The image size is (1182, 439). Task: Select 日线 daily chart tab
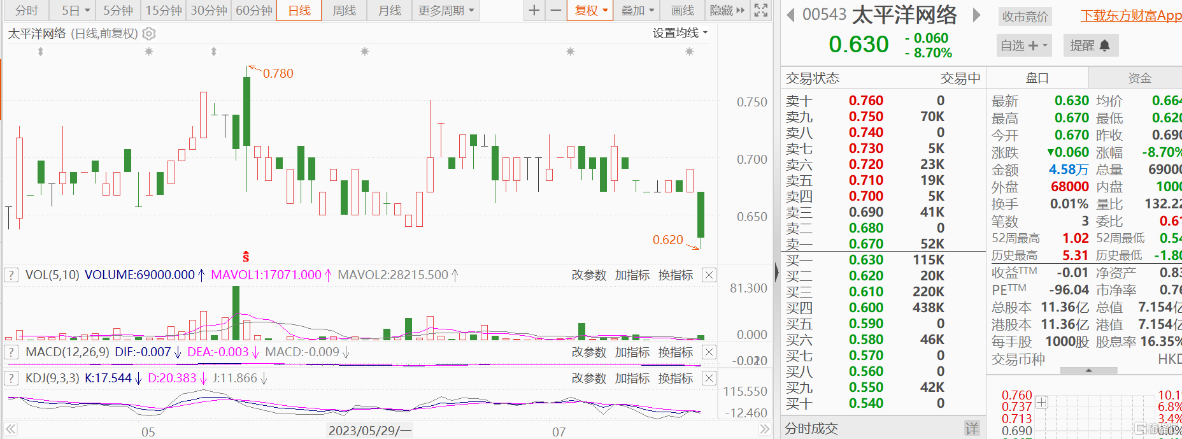click(299, 10)
